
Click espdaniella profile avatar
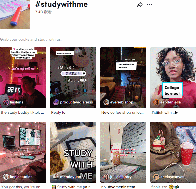[156, 102]
